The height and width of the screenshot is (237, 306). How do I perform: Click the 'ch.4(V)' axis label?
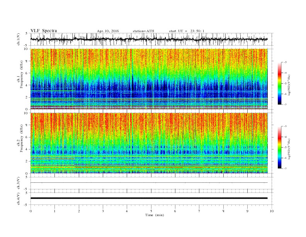pyautogui.click(x=19, y=199)
